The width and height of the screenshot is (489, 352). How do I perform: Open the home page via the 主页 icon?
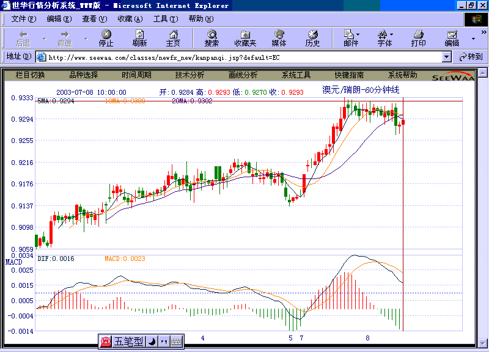[x=173, y=38]
